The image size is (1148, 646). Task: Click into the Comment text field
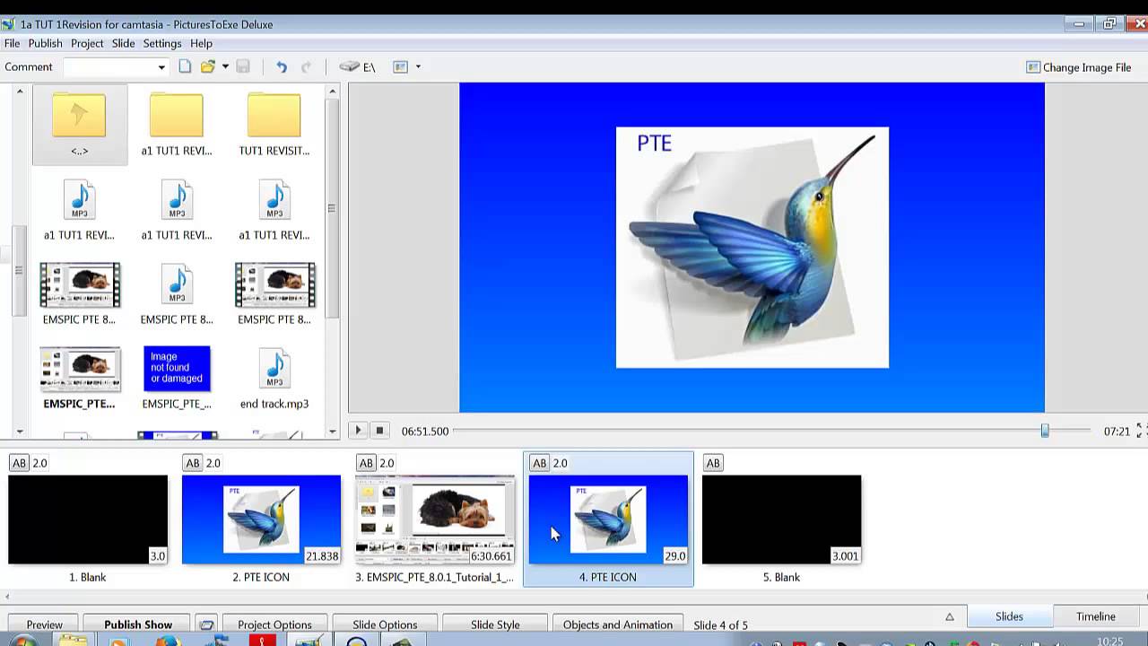click(109, 67)
